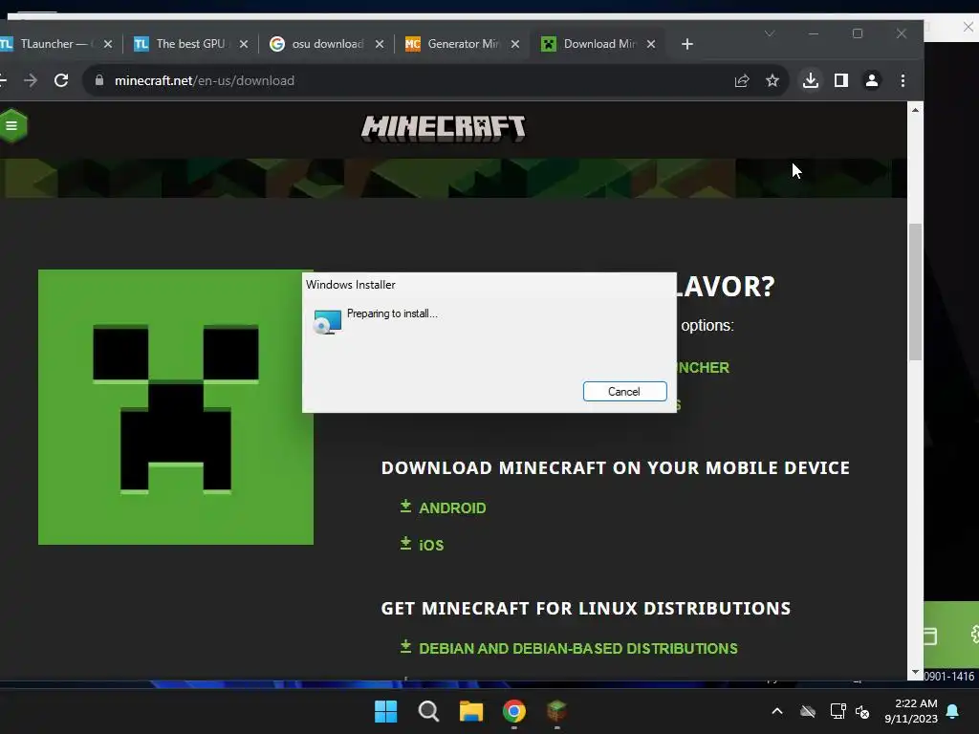Bookmark this page with the star
The image size is (979, 734).
pyautogui.click(x=772, y=80)
